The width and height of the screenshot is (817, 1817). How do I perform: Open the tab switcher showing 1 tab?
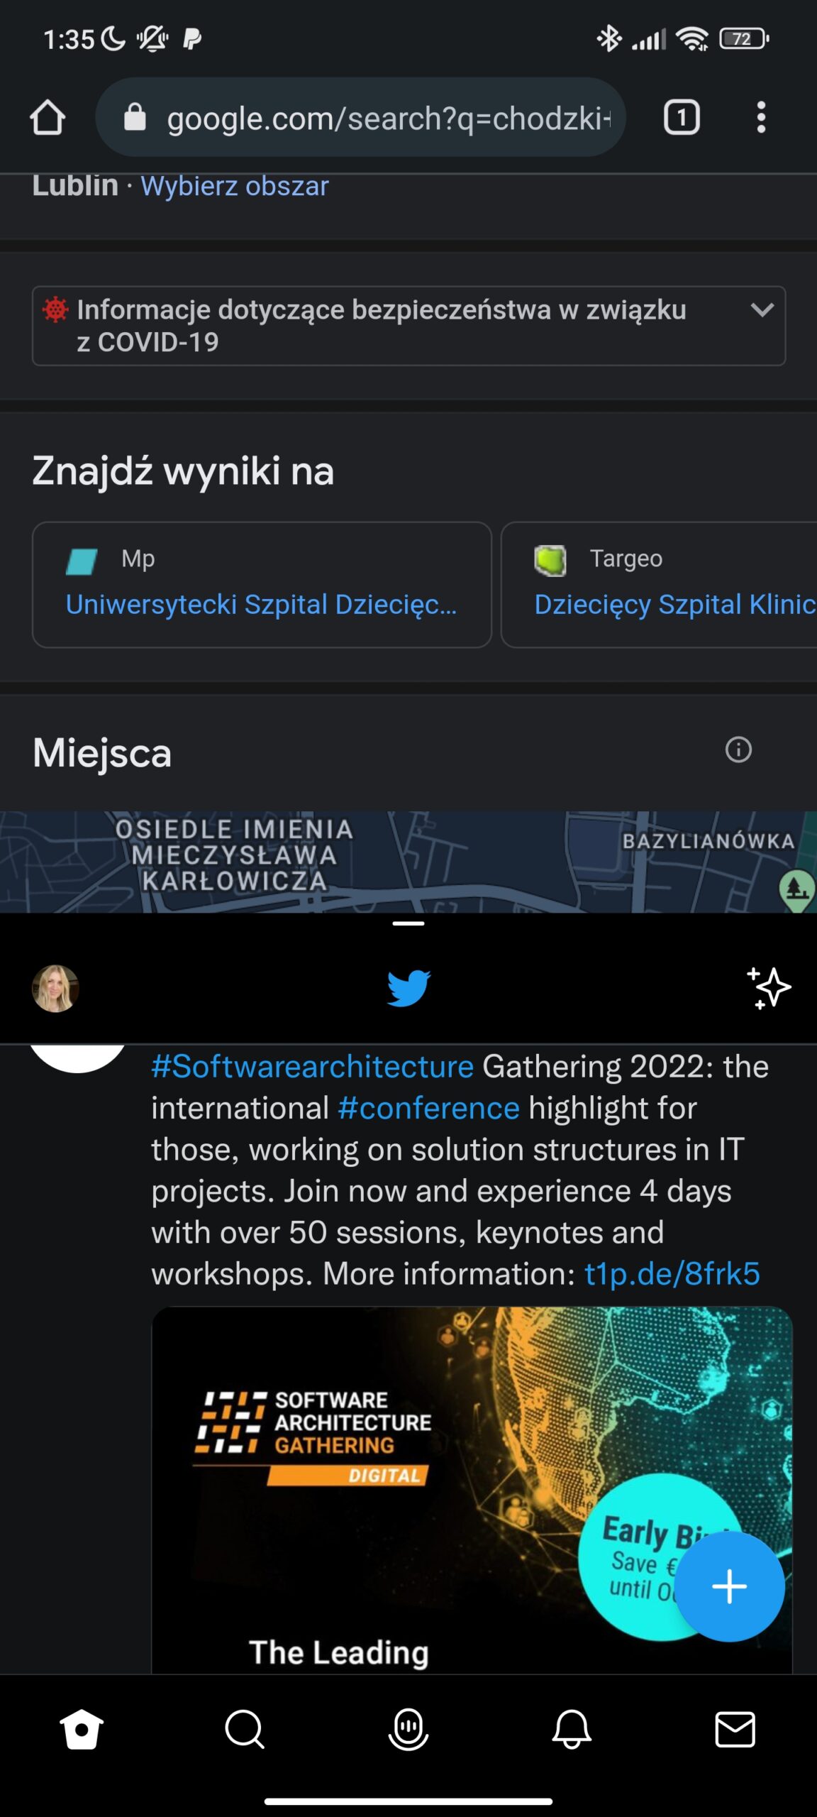(682, 117)
